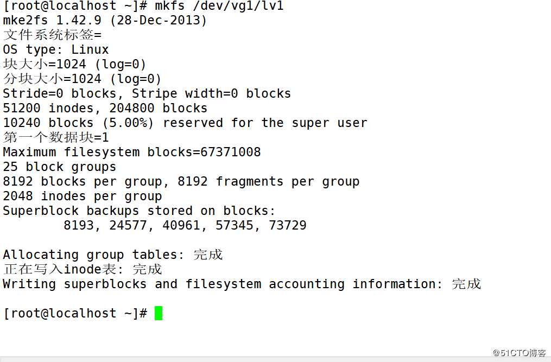
Task: Click the green terminal cursor block
Action: (159, 313)
